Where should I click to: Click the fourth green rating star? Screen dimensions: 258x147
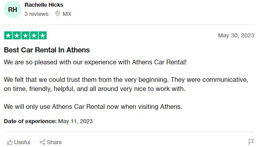(x=34, y=35)
